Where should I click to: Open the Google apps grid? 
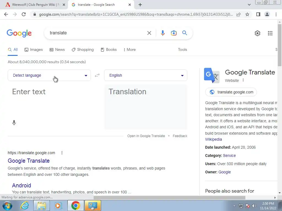tap(270, 33)
